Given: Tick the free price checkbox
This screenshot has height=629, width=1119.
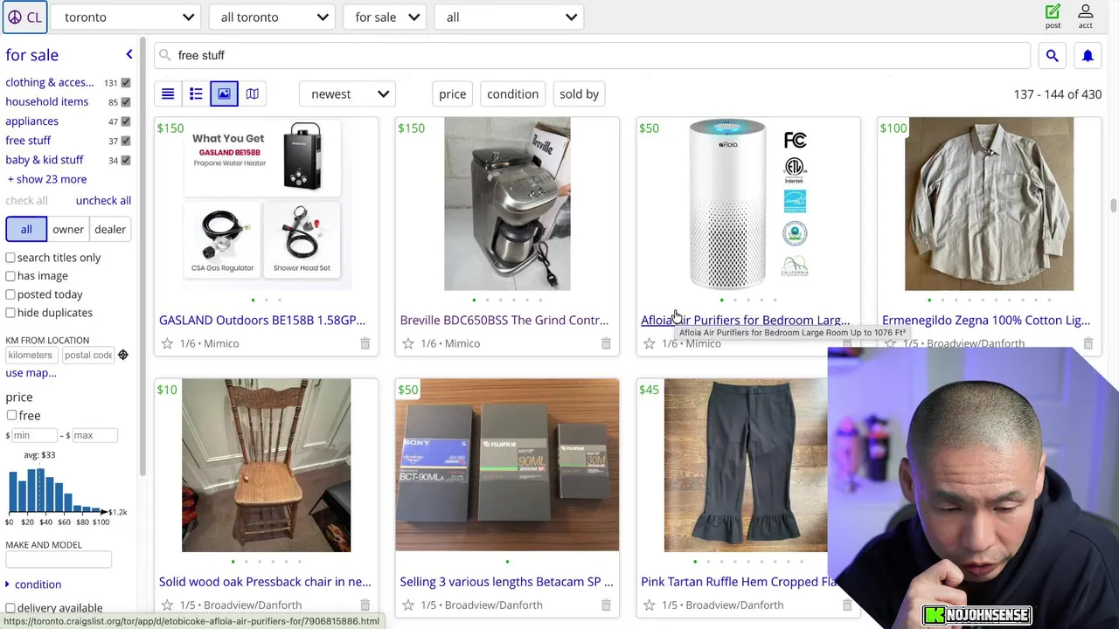Looking at the screenshot, I should click(11, 415).
